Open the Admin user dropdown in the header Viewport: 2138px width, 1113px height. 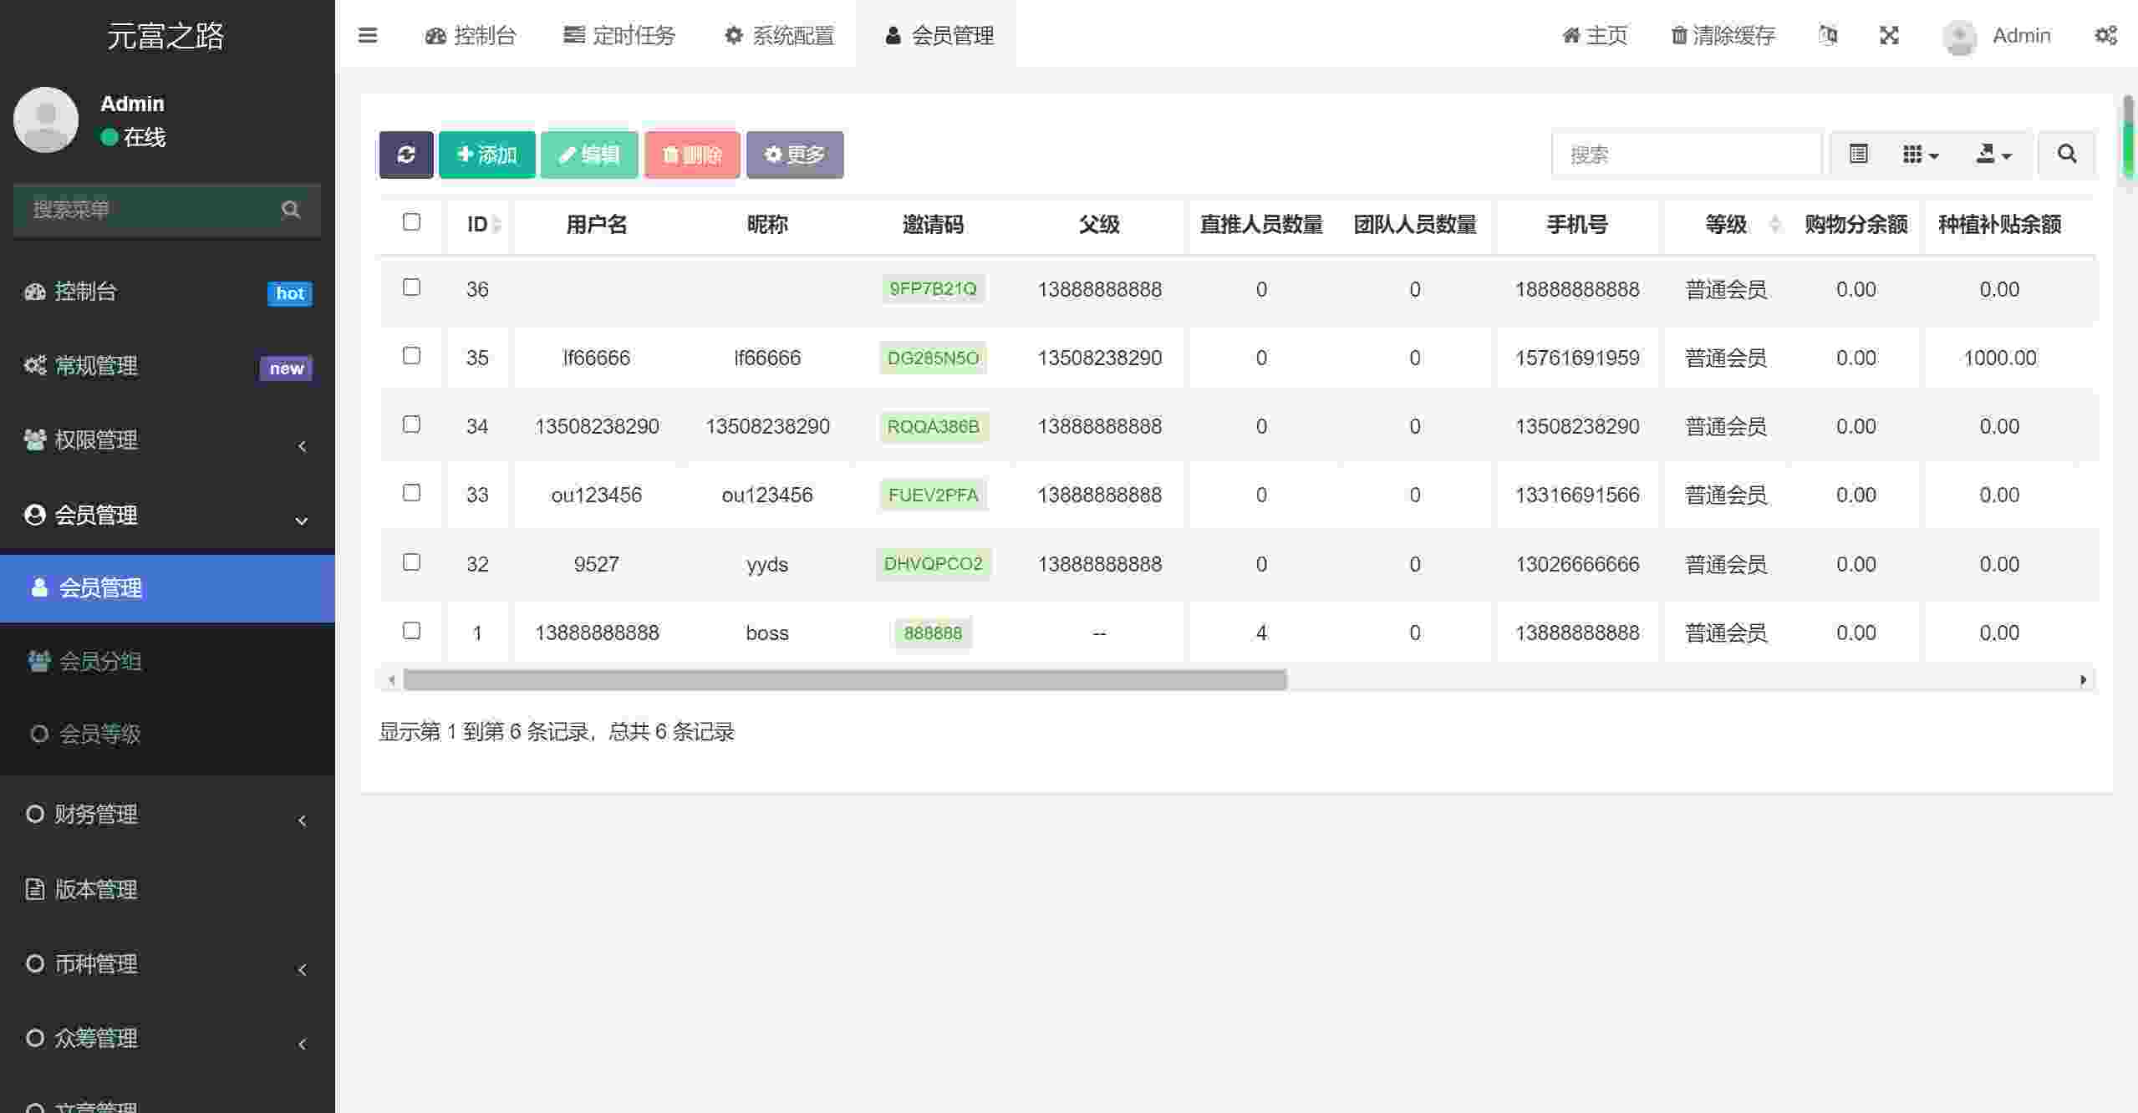pos(1998,35)
